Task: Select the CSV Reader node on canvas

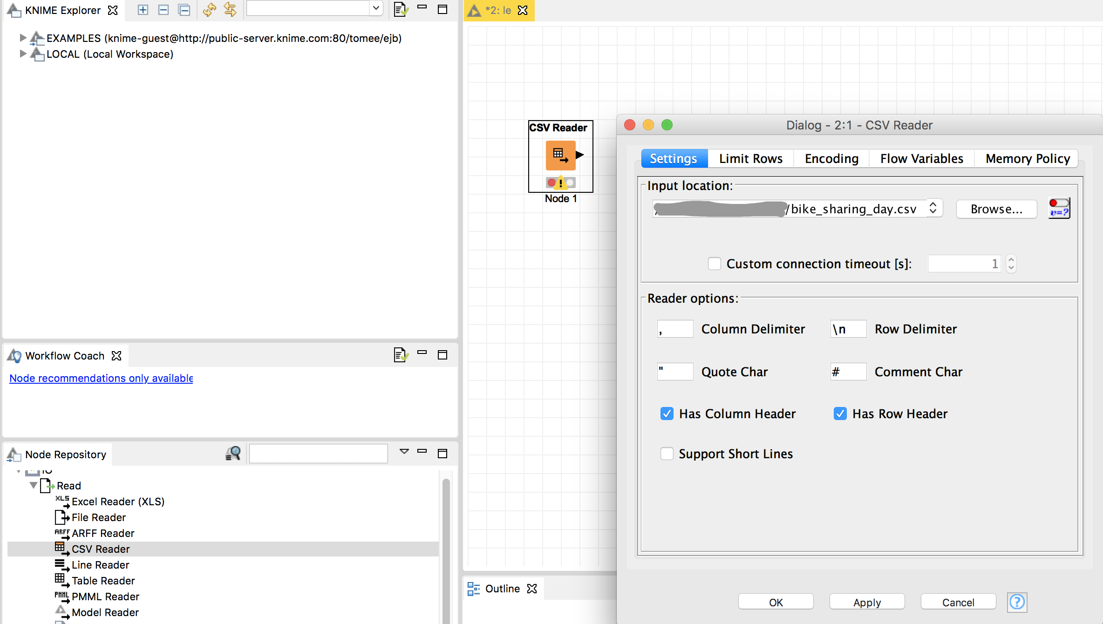Action: (x=561, y=156)
